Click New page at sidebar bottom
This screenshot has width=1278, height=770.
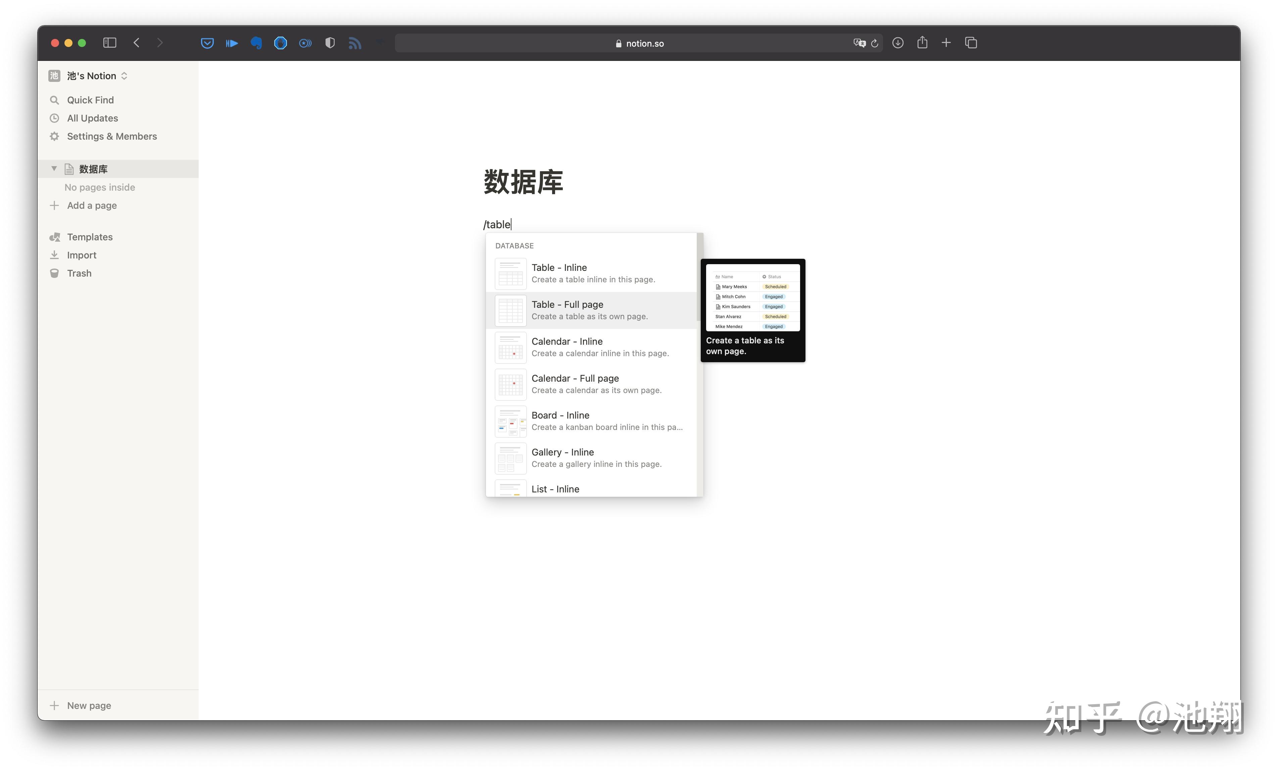89,705
